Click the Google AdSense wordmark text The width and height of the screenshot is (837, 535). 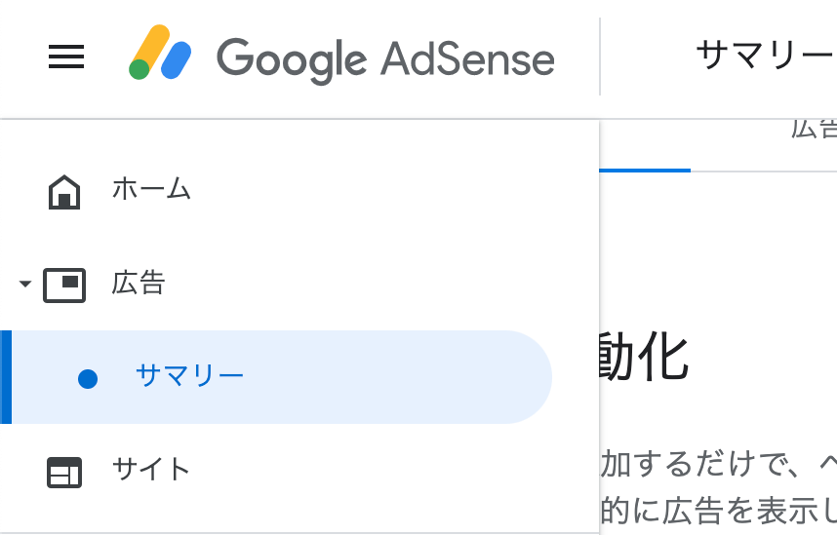(385, 59)
